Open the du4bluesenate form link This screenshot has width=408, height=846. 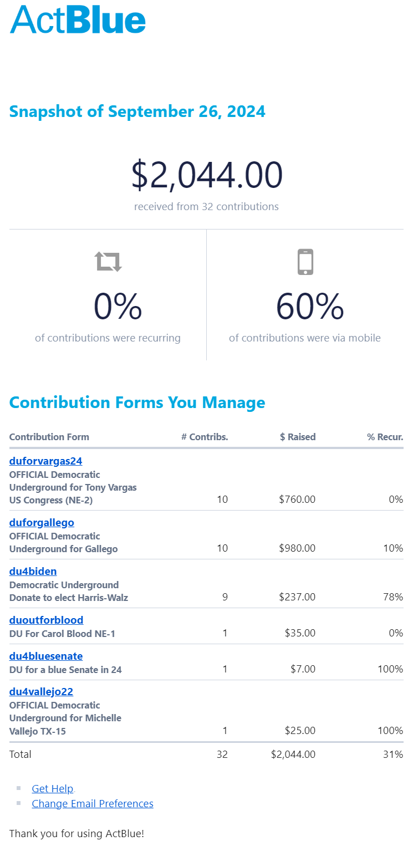pyautogui.click(x=46, y=656)
